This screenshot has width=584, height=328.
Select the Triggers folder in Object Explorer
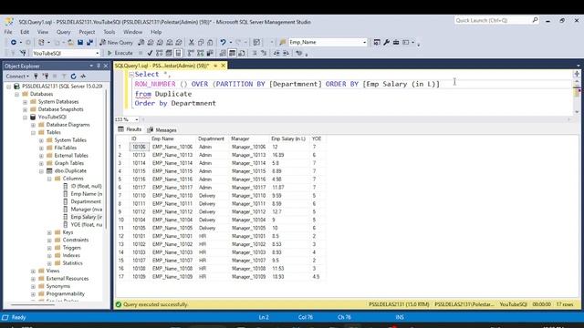point(71,248)
